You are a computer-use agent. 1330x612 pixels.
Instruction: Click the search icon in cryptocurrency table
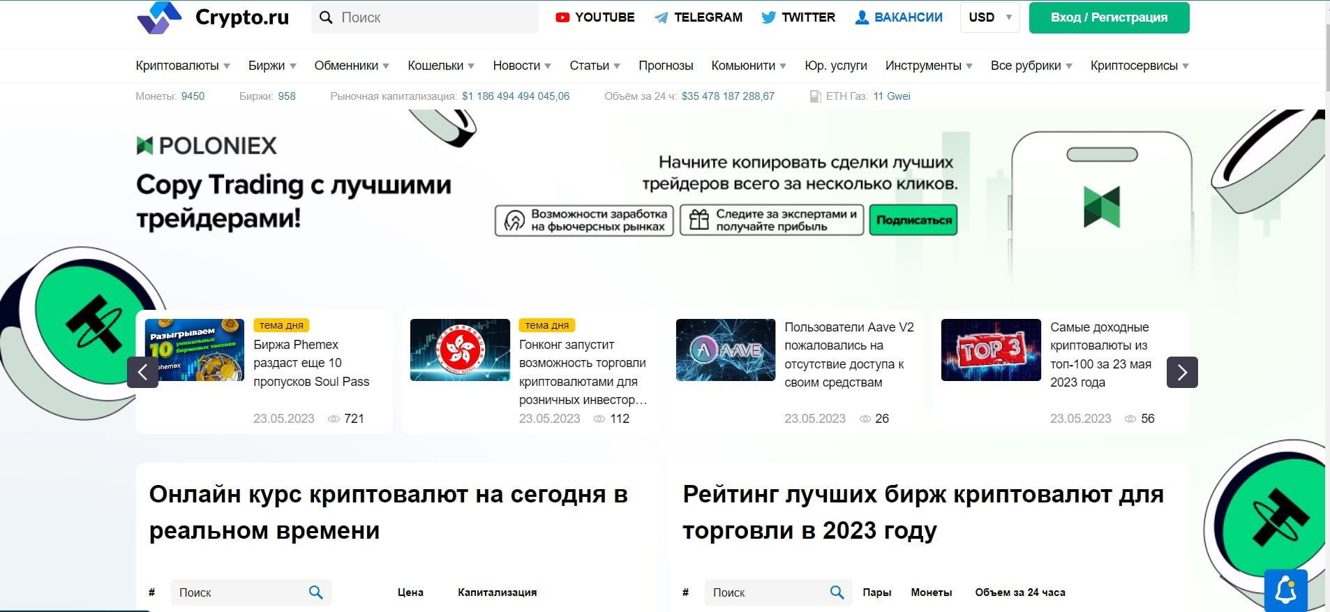click(x=316, y=592)
